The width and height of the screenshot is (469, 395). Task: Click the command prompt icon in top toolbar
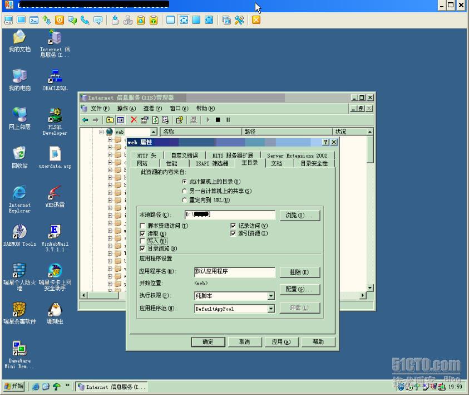tap(34, 20)
